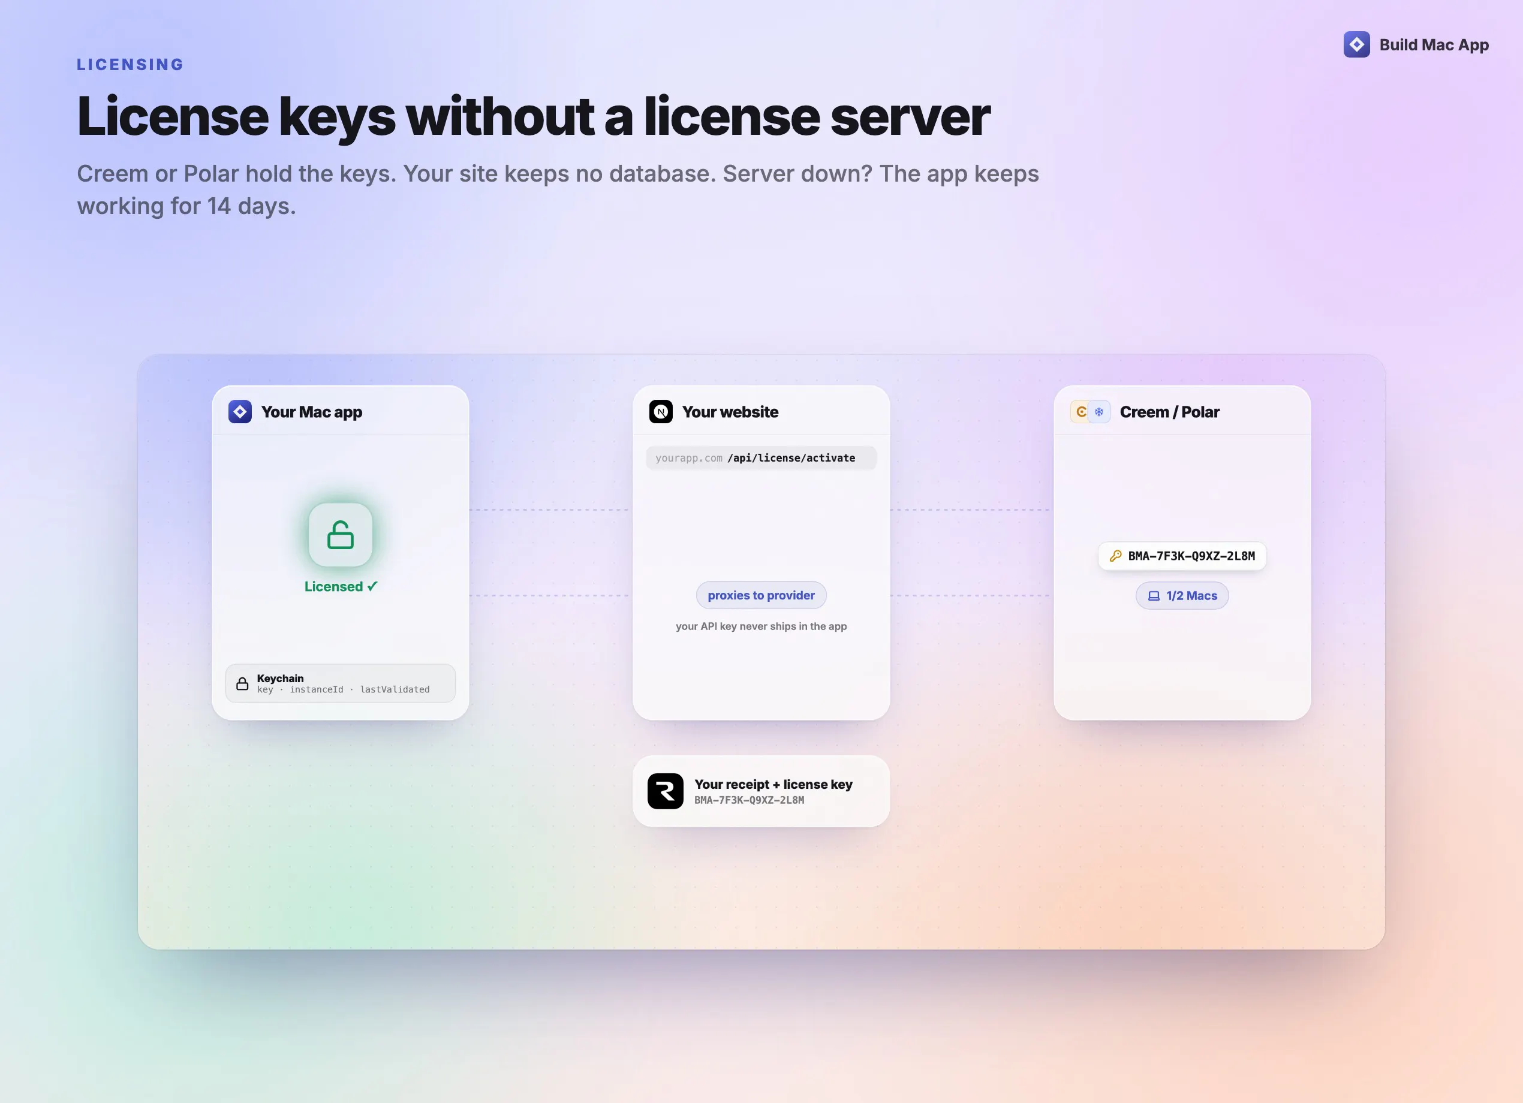Click the receipt card R icon
The image size is (1523, 1103).
(x=666, y=791)
